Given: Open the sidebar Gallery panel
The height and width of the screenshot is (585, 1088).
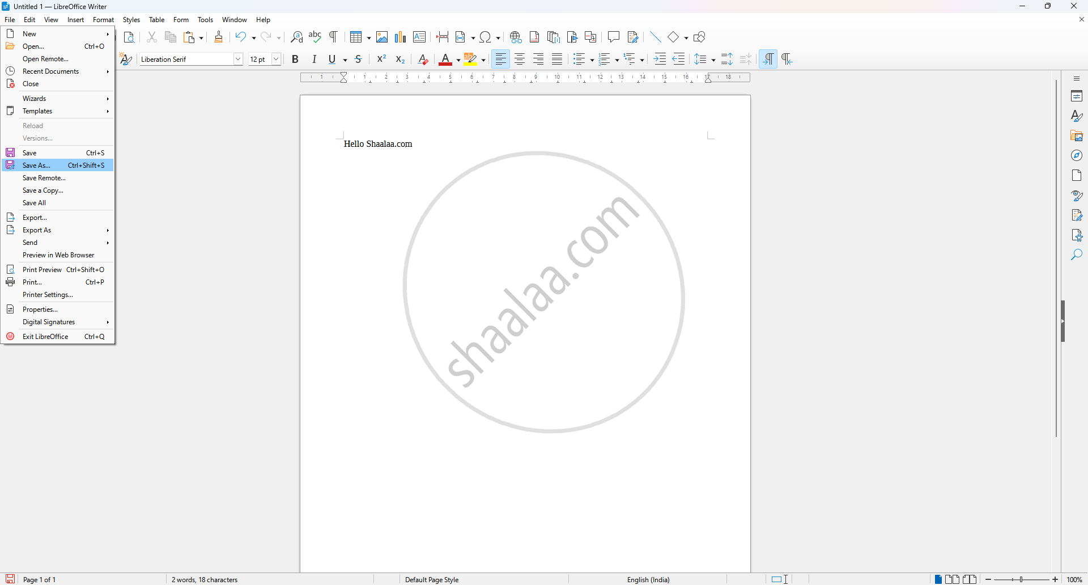Looking at the screenshot, I should click(1077, 136).
